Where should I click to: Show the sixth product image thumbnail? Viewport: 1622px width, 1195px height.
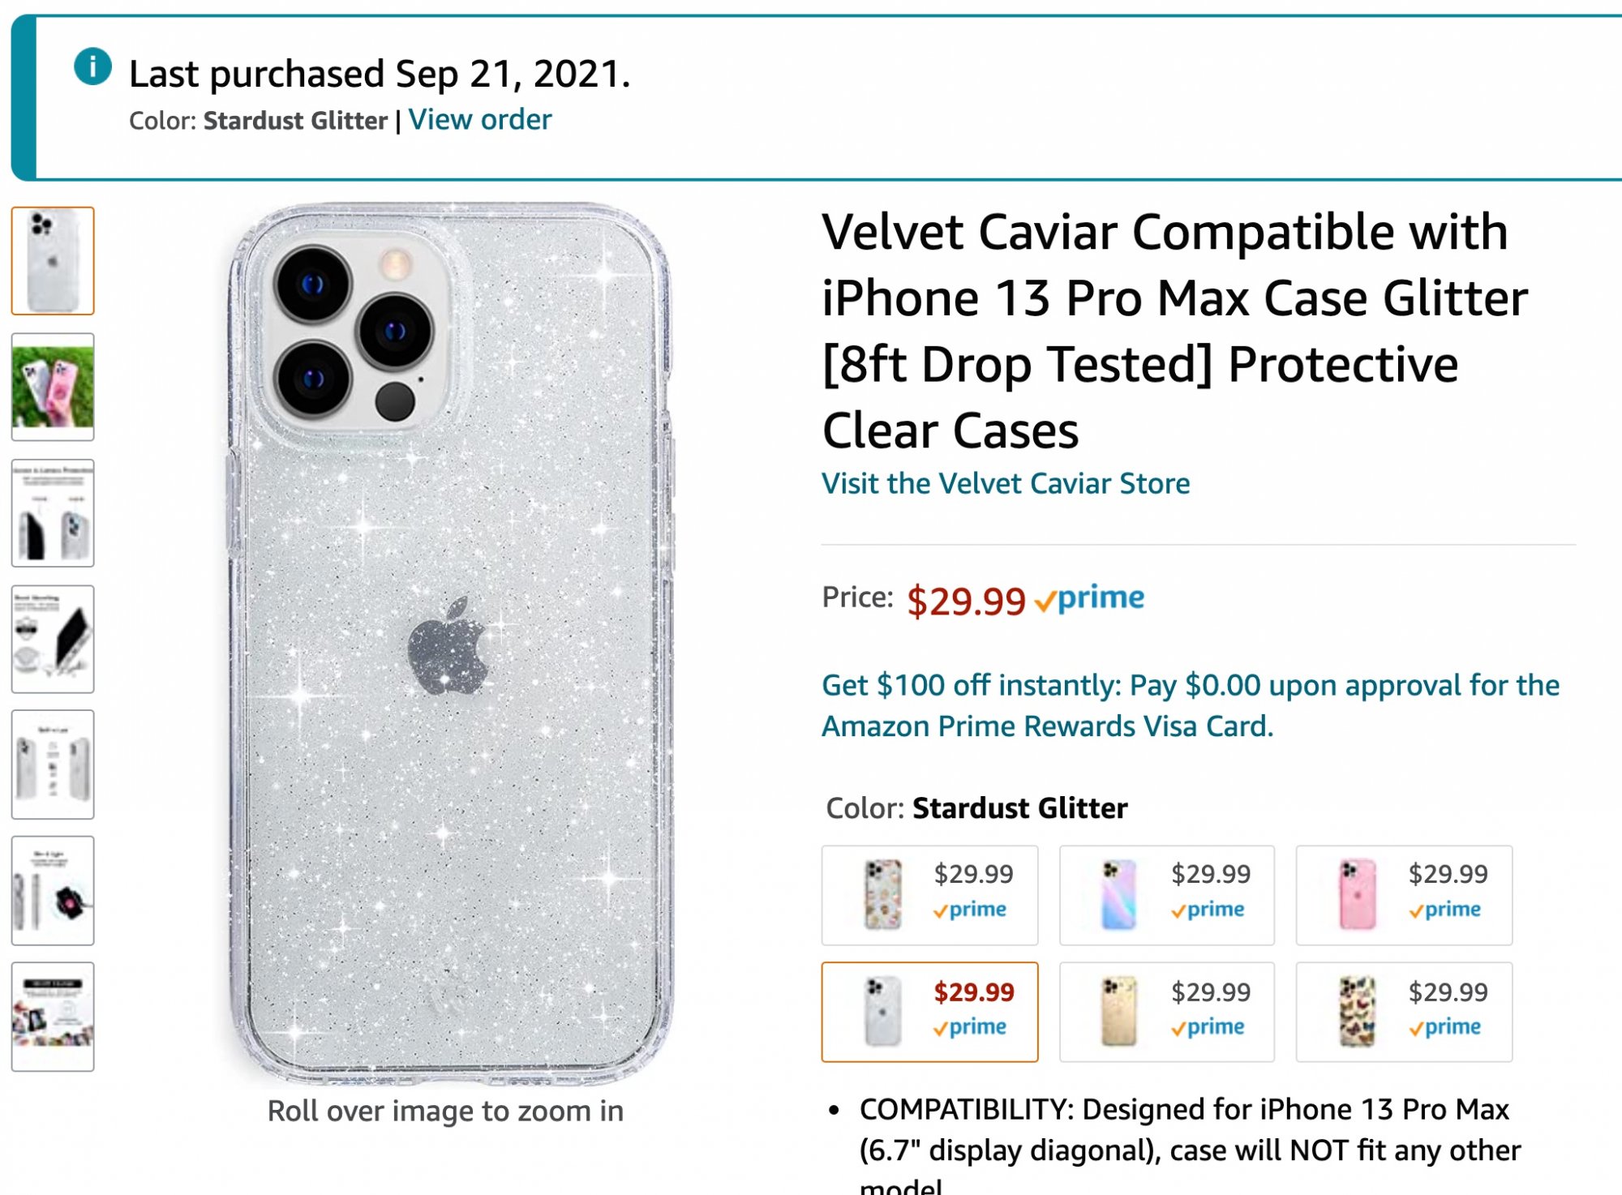click(53, 890)
